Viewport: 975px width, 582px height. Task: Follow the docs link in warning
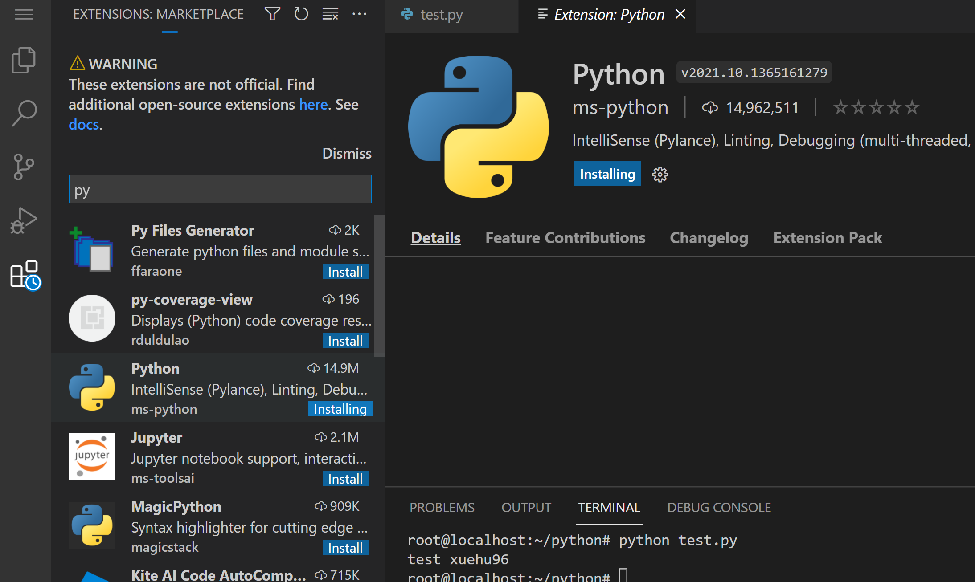(84, 125)
